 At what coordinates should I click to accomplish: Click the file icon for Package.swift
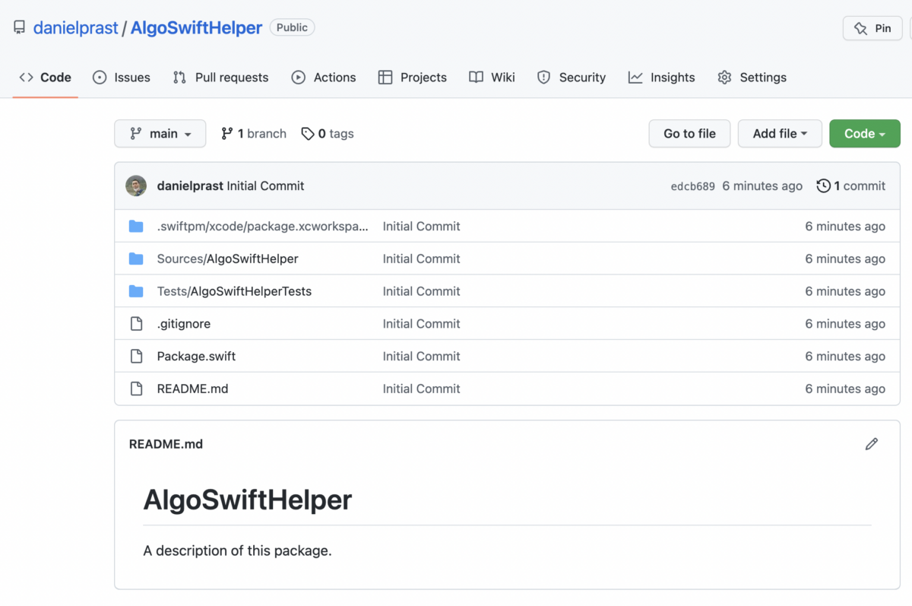click(x=136, y=356)
